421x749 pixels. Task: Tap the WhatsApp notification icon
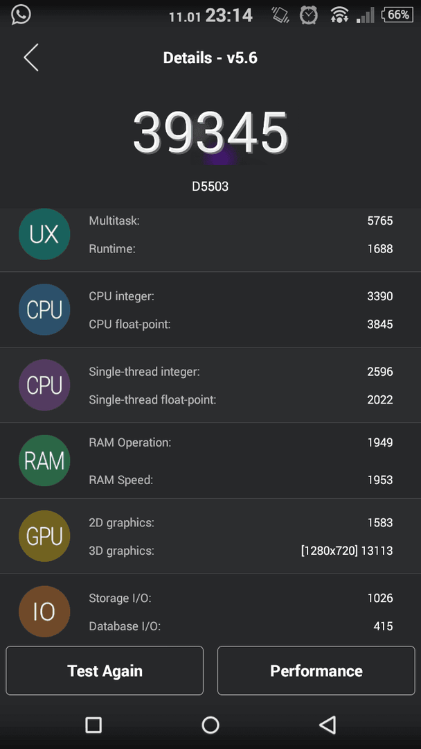(21, 15)
